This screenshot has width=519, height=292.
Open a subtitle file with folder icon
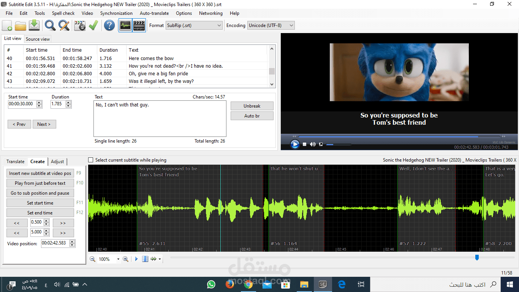(x=21, y=25)
